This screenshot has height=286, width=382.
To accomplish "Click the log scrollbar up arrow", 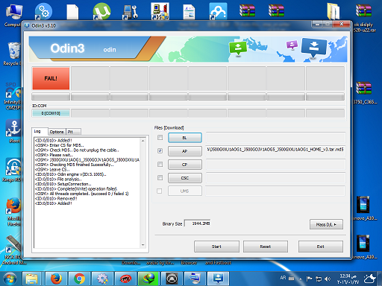I will tap(143, 141).
